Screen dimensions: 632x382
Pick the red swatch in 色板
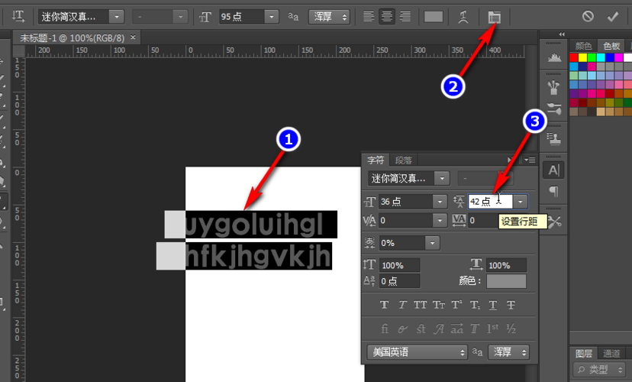[x=573, y=57]
